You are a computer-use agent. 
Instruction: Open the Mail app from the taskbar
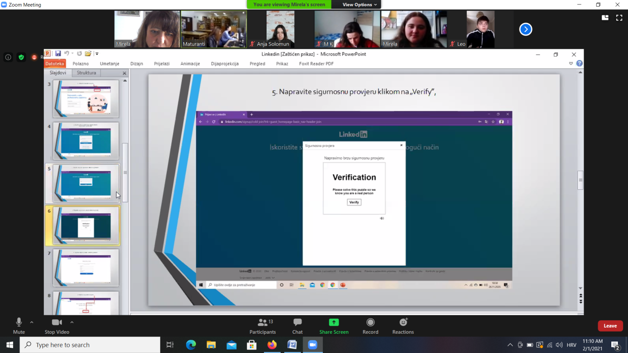231,345
